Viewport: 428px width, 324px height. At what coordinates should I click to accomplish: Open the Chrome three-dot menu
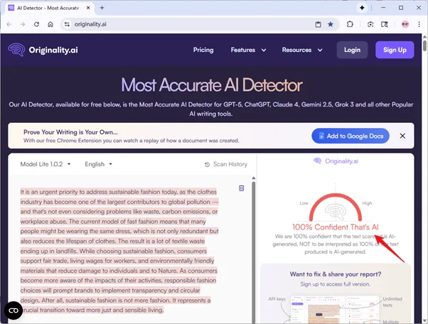[x=419, y=23]
